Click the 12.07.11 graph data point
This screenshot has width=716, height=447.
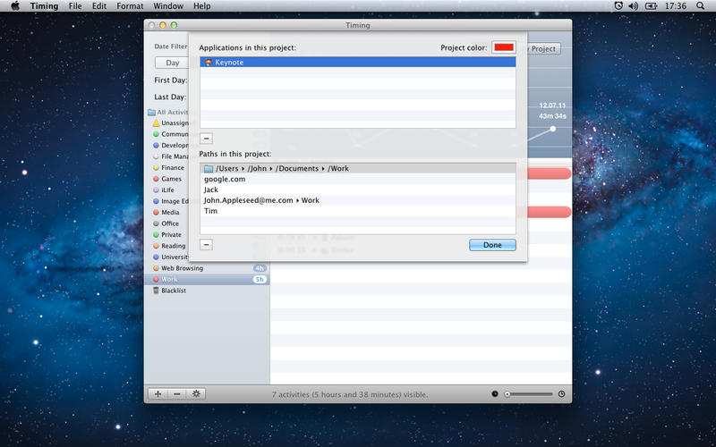pyautogui.click(x=552, y=129)
